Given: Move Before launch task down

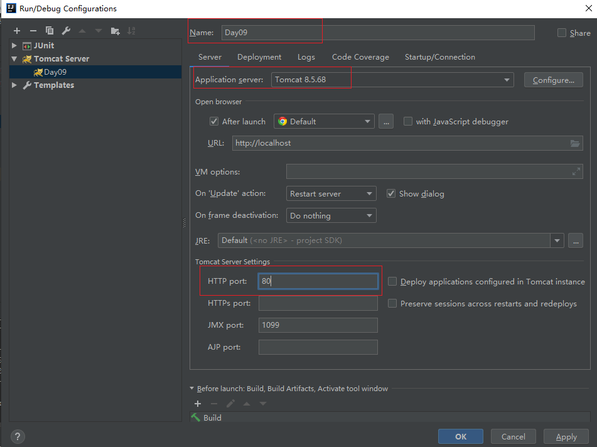Looking at the screenshot, I should (x=263, y=404).
